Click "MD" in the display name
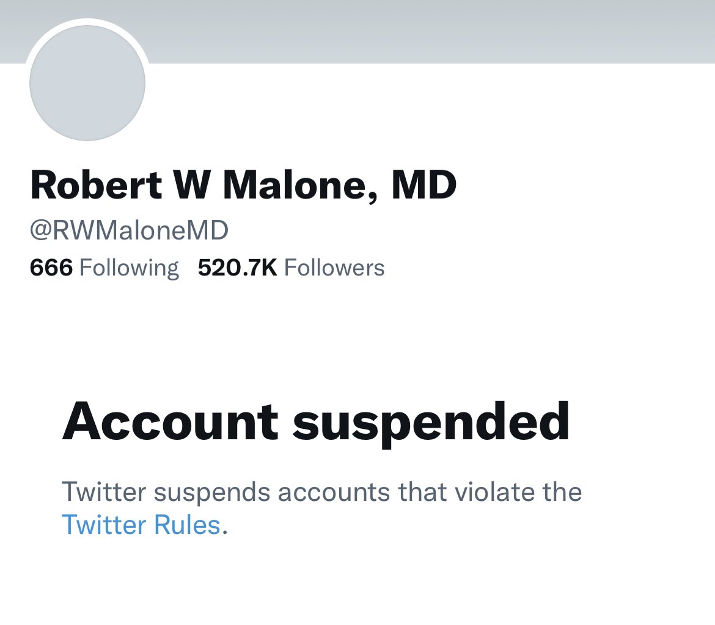Screen dimensions: 715x625 point(424,186)
